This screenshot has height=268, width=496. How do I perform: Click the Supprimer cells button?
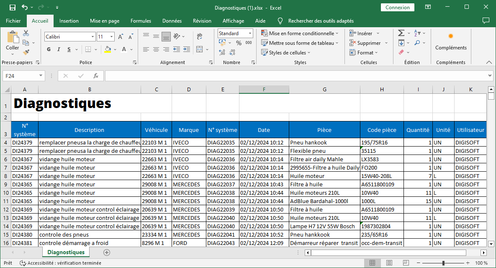click(368, 43)
